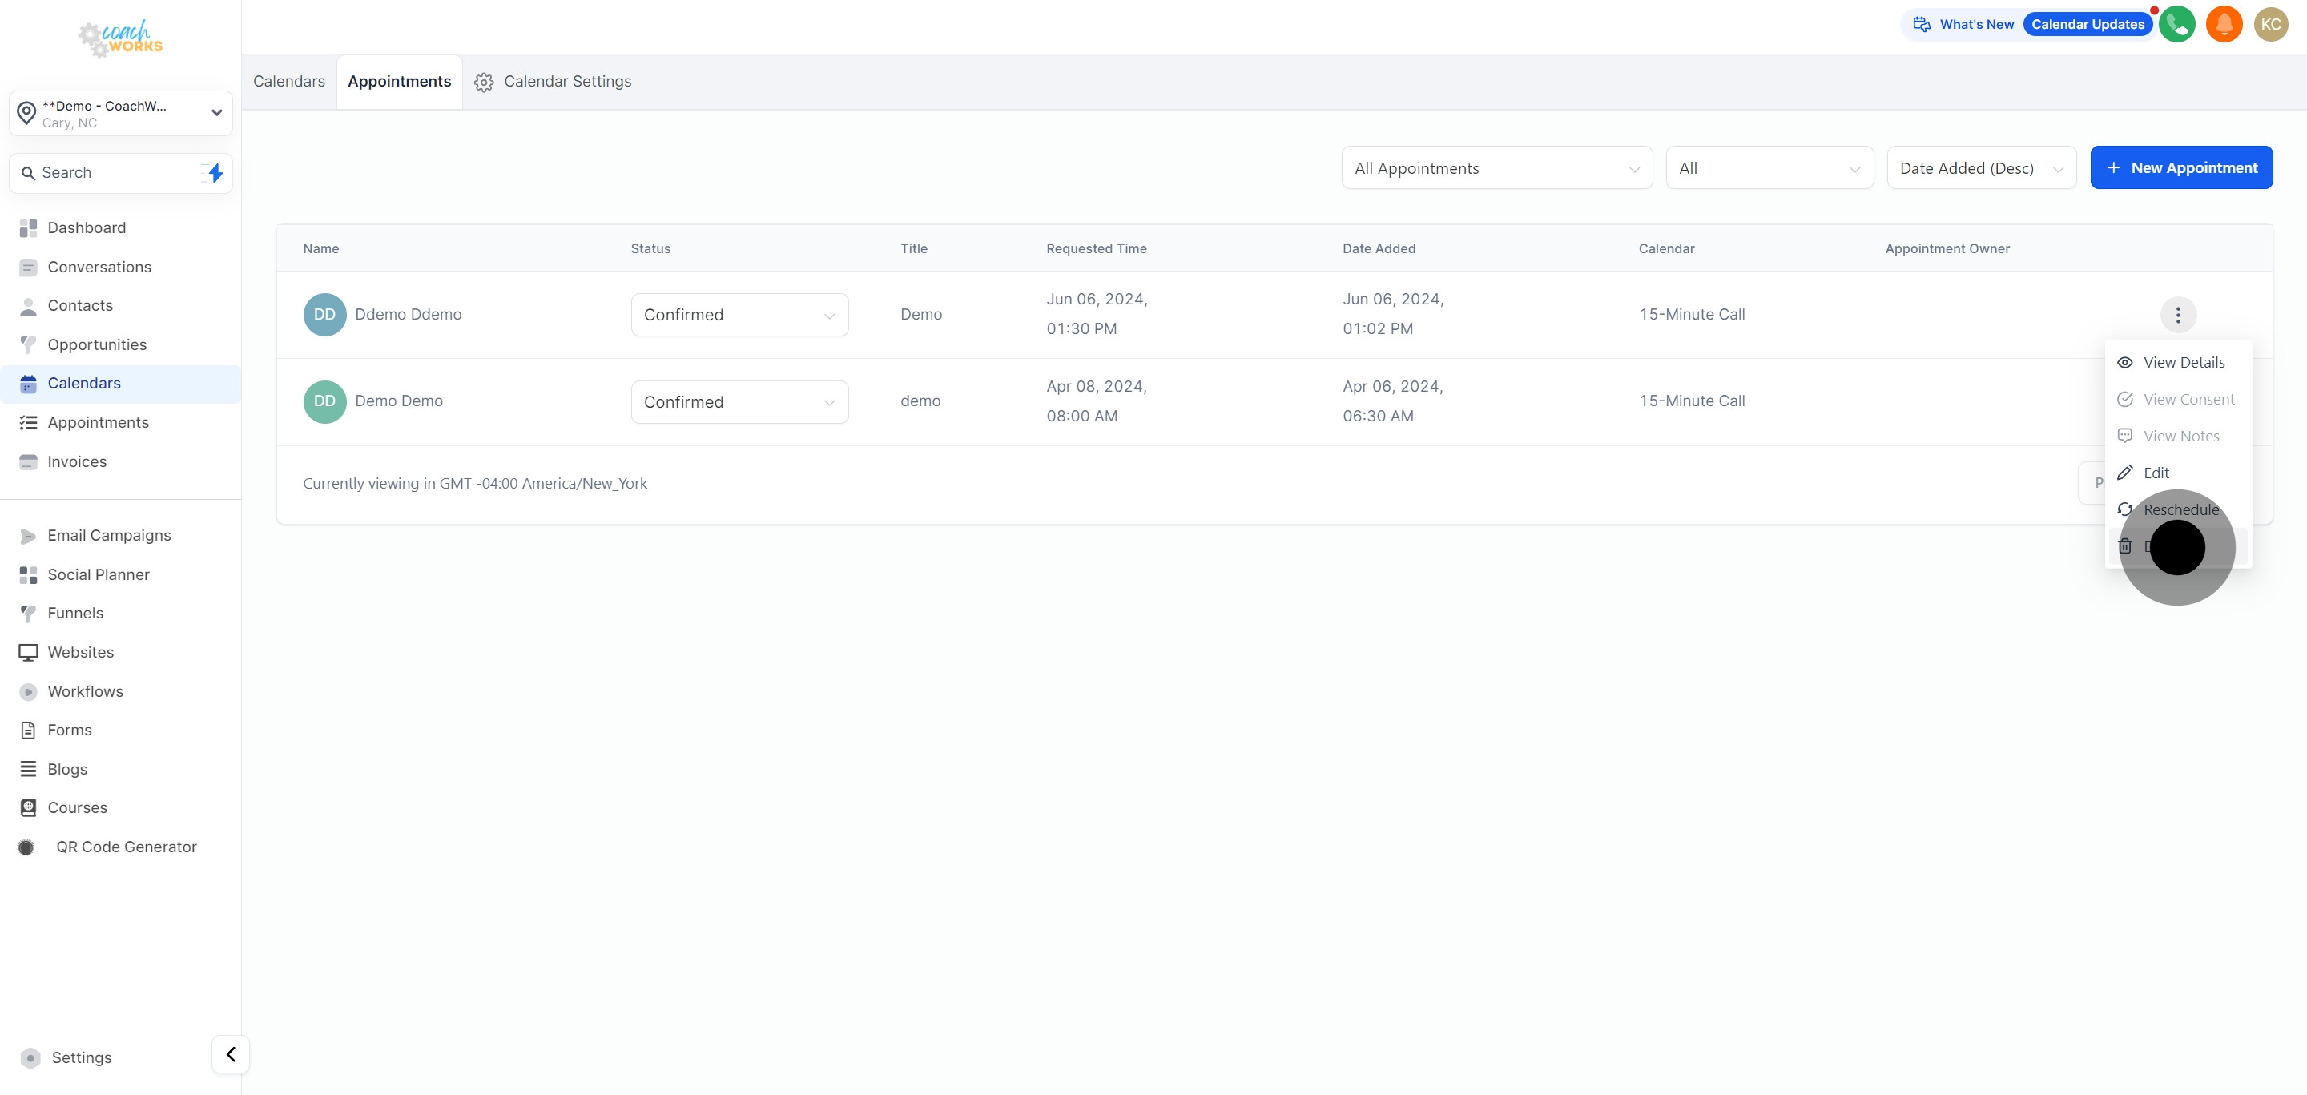Collapse sidebar with the left arrow button
2307x1095 pixels.
coord(230,1054)
